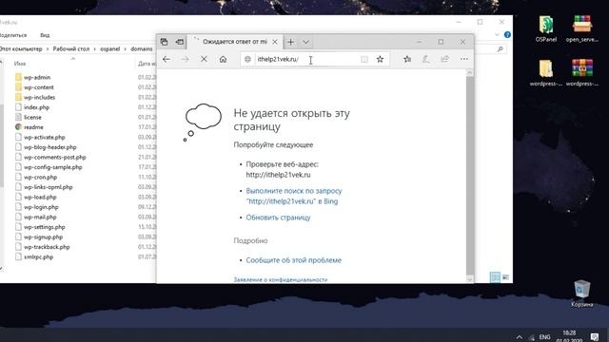This screenshot has height=342, width=609.
Task: Click the 'Обновить страницу' link
Action: (x=278, y=218)
